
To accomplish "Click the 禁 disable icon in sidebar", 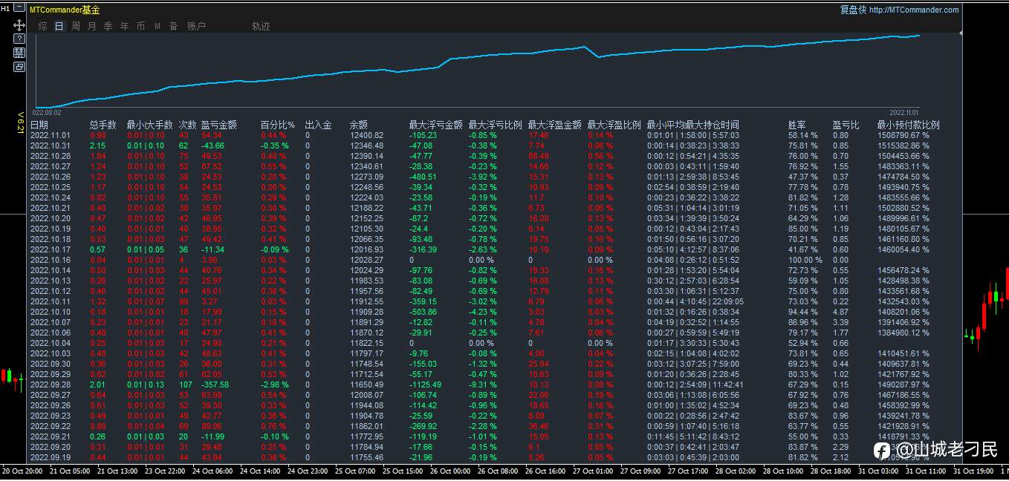I will coord(19,53).
